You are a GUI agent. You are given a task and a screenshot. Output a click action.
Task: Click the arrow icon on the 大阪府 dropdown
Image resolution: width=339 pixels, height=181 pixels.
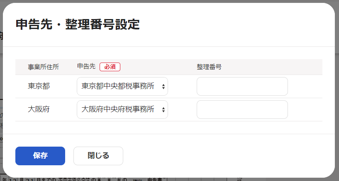163,109
